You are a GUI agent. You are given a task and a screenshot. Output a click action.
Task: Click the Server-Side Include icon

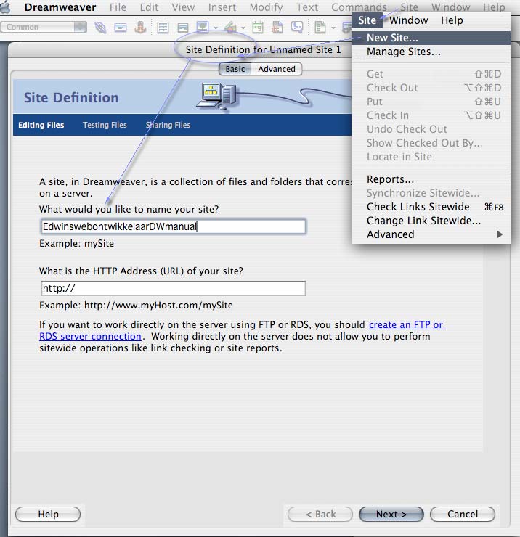pos(277,27)
